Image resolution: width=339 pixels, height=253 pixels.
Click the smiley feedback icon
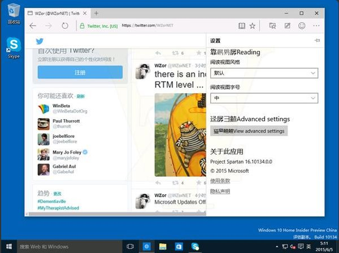(302, 25)
